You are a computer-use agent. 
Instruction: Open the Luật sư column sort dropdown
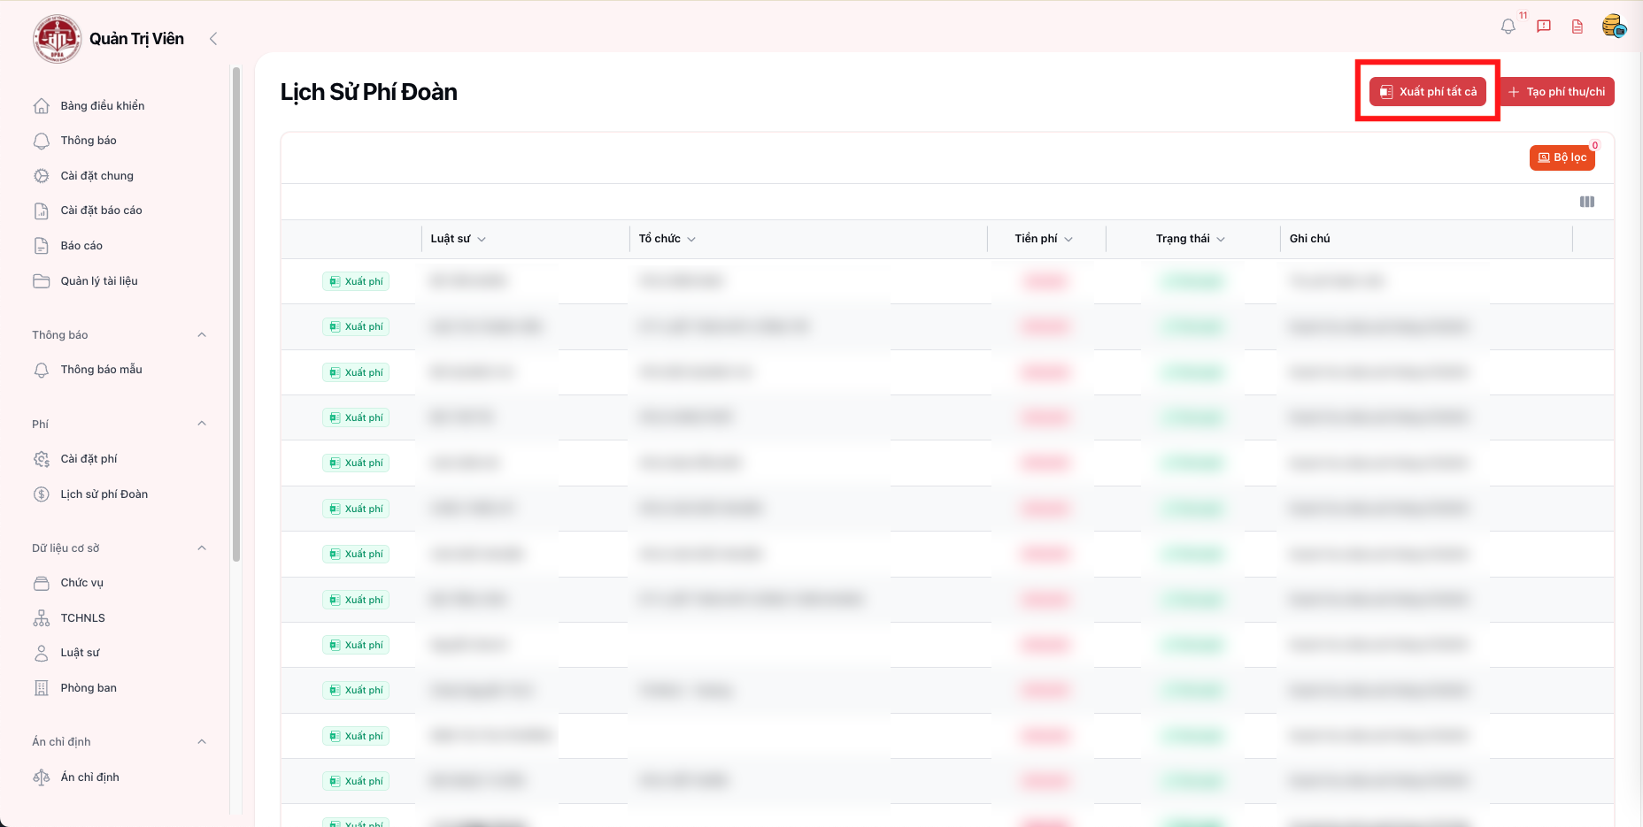pos(482,240)
